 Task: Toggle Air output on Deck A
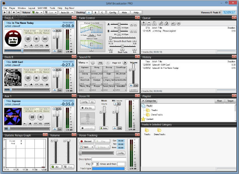[55, 51]
